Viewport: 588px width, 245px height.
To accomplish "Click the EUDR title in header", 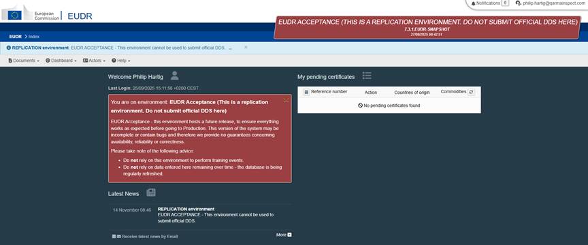I will point(80,16).
